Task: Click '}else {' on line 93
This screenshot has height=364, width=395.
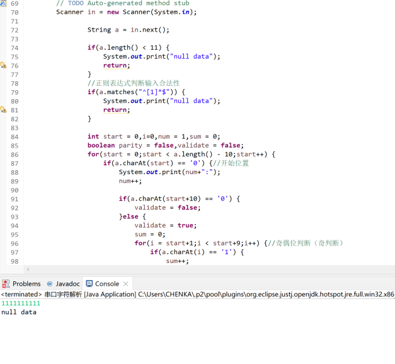Action: 132,216
